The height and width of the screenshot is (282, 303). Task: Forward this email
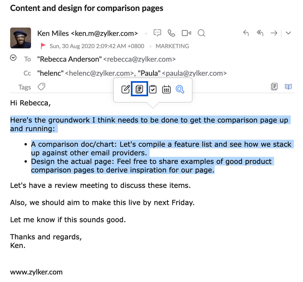tap(274, 33)
